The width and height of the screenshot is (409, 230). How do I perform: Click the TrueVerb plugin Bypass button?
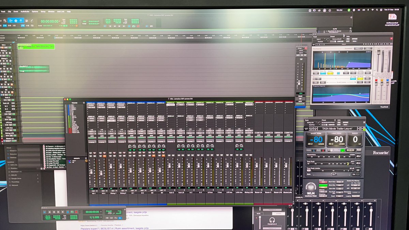click(354, 39)
